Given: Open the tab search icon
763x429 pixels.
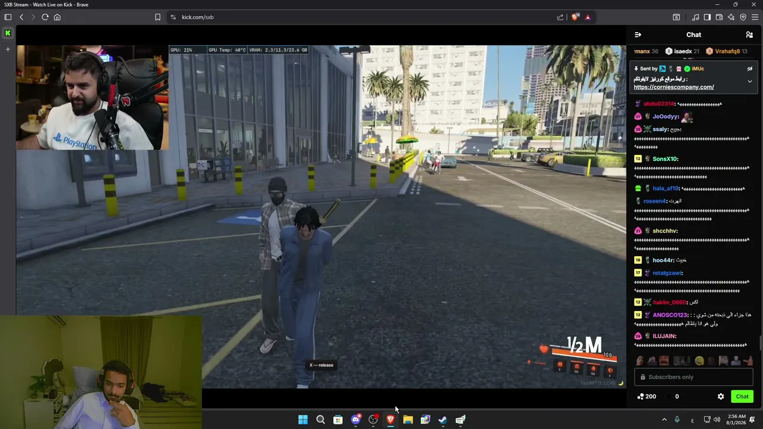Looking at the screenshot, I should tap(677, 17).
